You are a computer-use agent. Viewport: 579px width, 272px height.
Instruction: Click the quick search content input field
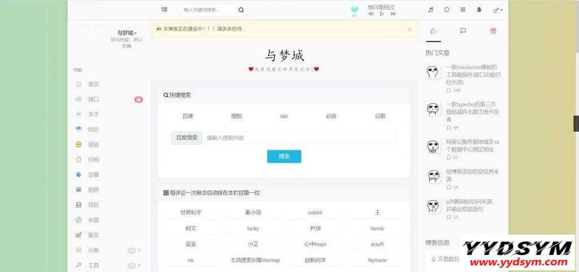[x=300, y=138]
